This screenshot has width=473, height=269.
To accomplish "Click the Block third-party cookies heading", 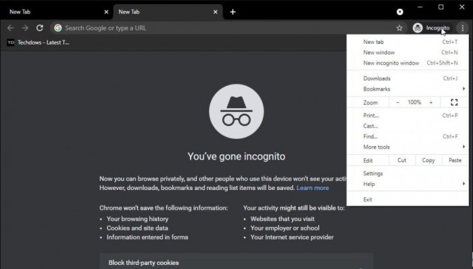I will [x=143, y=263].
